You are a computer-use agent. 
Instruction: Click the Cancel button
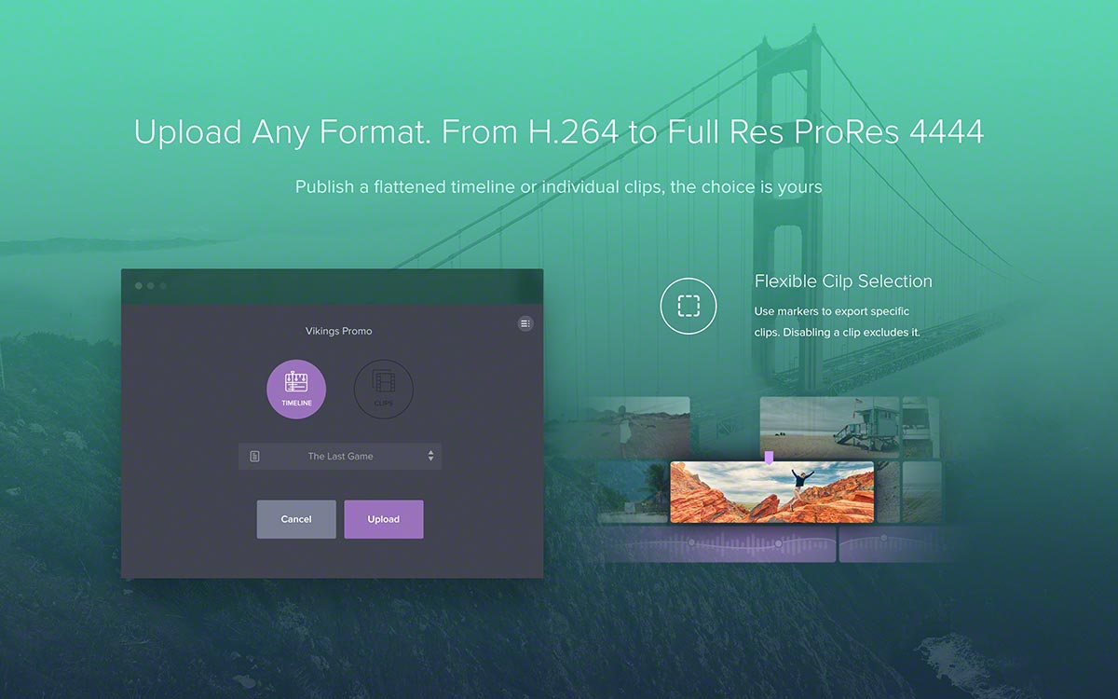coord(296,519)
